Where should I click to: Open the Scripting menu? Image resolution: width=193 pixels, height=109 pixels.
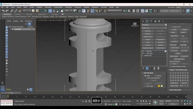pyautogui.click(x=86, y=7)
